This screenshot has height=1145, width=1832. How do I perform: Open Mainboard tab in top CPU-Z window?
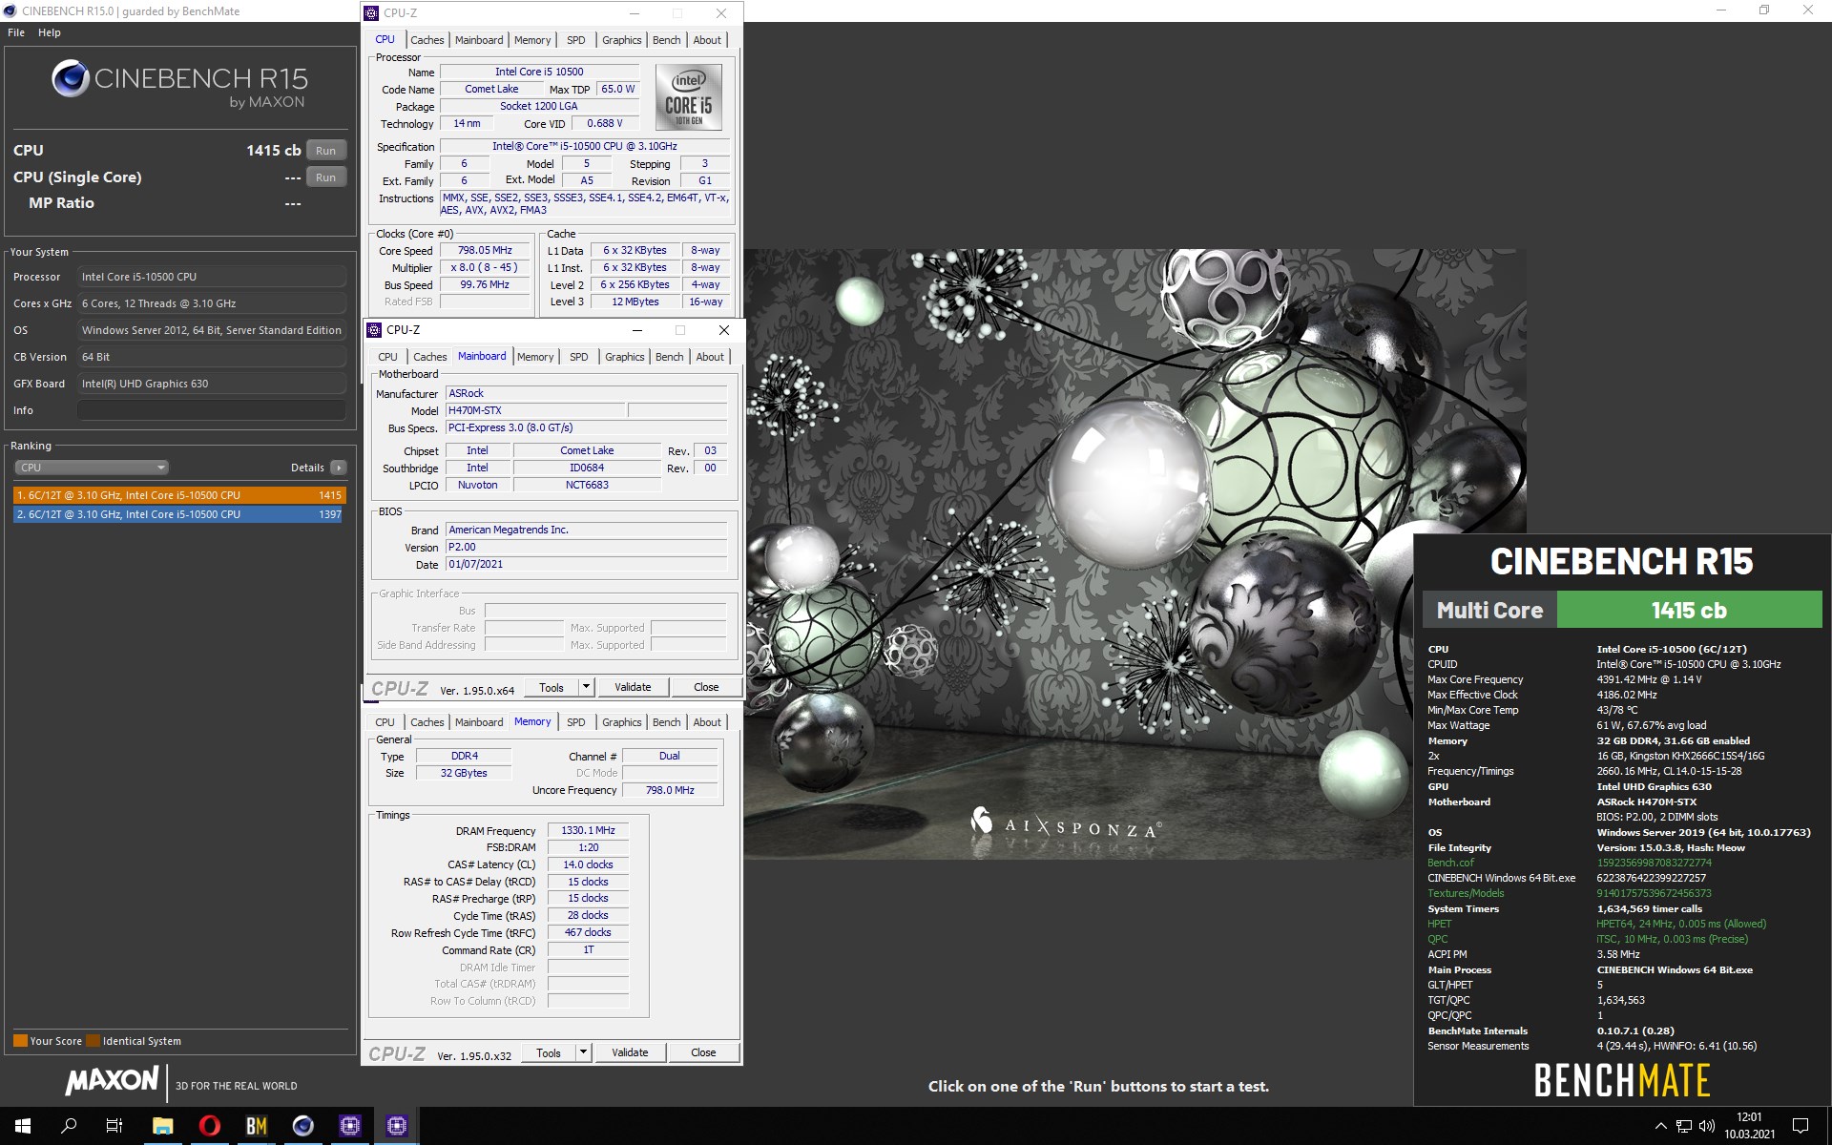(x=478, y=40)
